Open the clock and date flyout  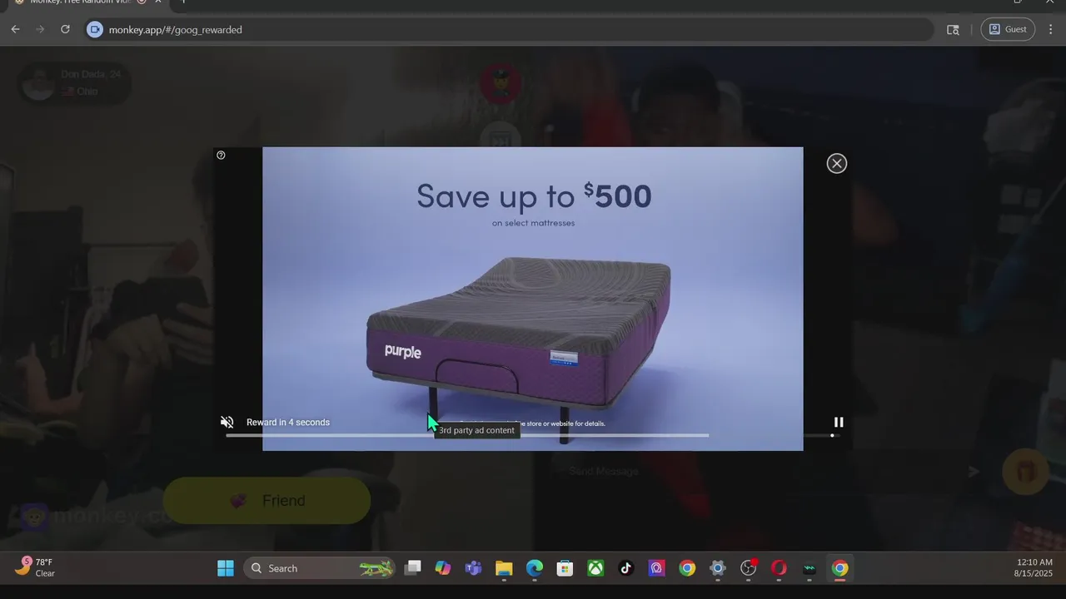(x=1033, y=568)
